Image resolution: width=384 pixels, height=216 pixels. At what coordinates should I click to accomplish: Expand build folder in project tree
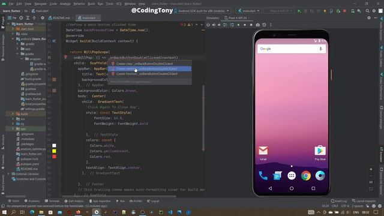[13, 114]
